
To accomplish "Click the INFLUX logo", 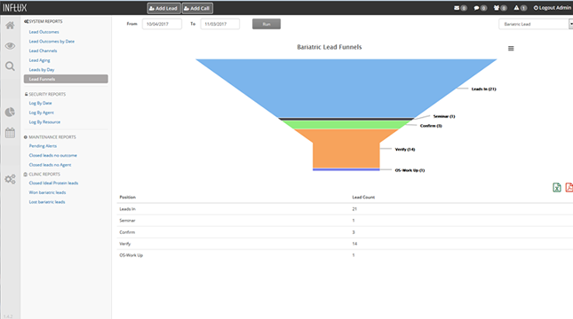I will pyautogui.click(x=14, y=8).
